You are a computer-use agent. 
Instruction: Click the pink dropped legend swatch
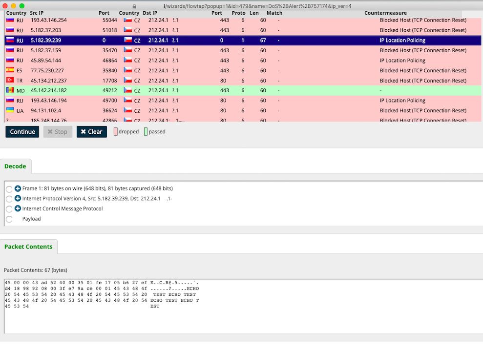click(x=116, y=132)
